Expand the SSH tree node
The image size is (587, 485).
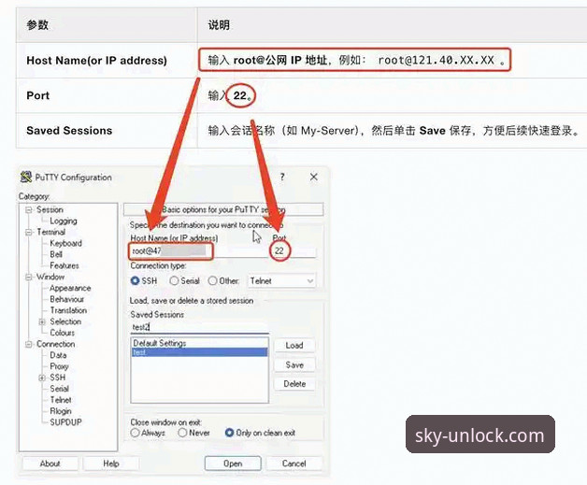[x=42, y=378]
